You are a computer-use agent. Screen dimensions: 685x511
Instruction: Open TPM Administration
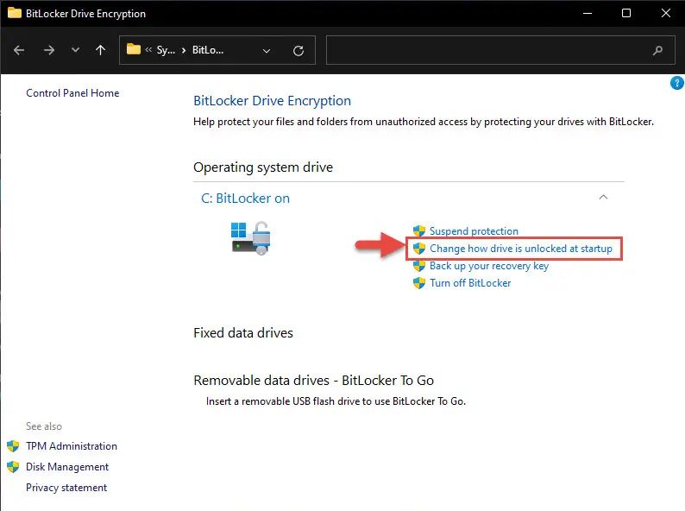click(71, 446)
